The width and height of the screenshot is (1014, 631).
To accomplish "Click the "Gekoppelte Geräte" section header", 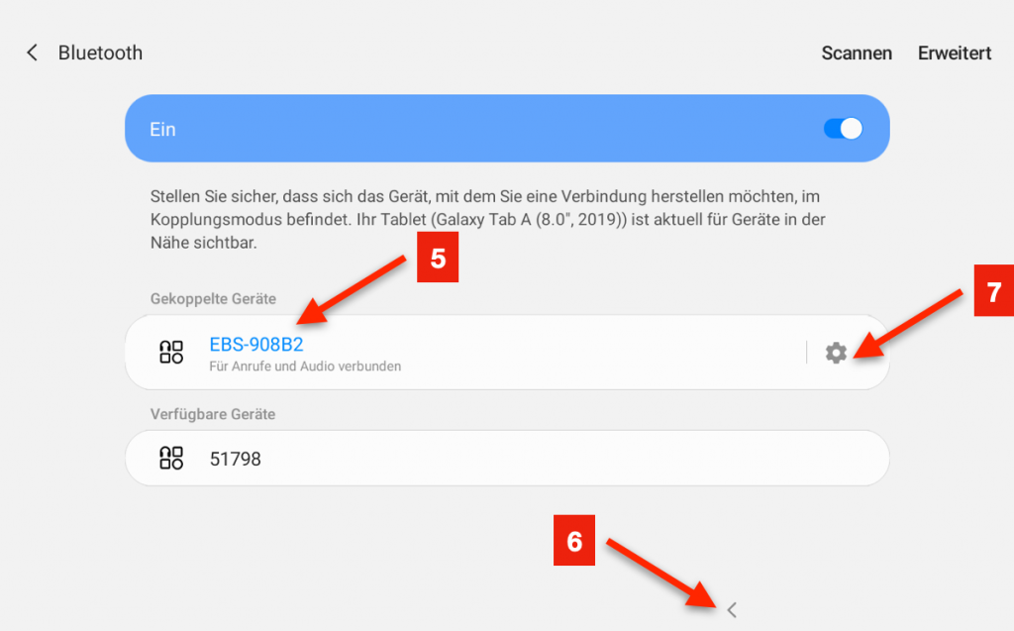I will pos(213,298).
